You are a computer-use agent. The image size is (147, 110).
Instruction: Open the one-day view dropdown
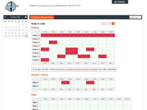(x=135, y=17)
